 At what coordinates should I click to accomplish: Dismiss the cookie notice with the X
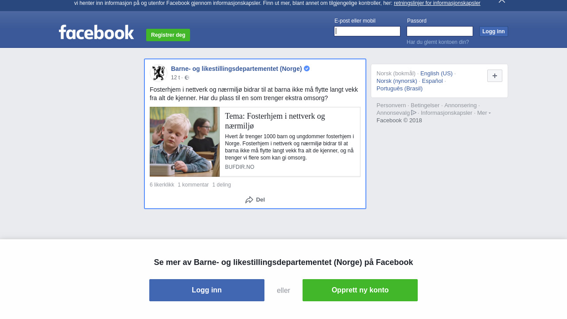tap(502, 1)
